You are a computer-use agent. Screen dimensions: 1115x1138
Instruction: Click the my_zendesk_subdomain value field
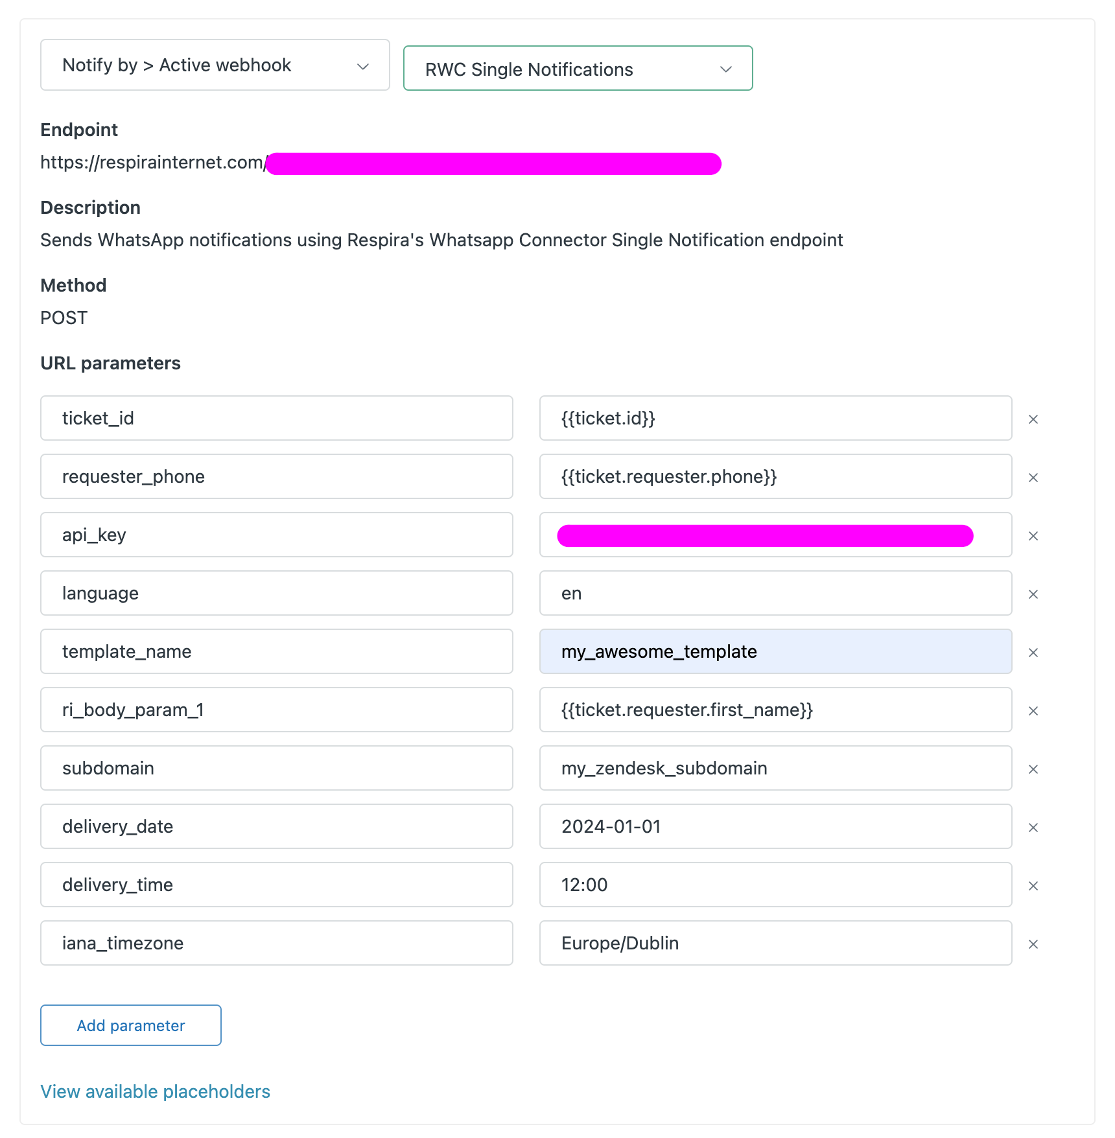point(775,769)
